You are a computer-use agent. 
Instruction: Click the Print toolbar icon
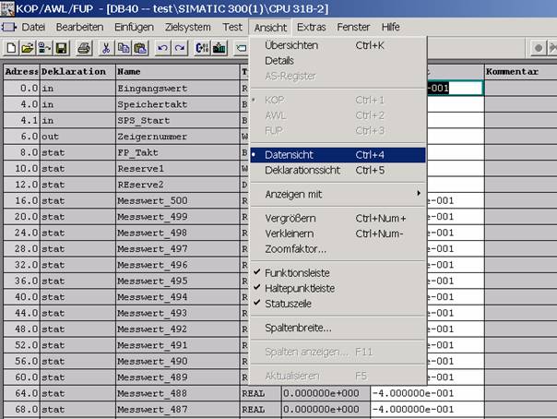pos(84,47)
